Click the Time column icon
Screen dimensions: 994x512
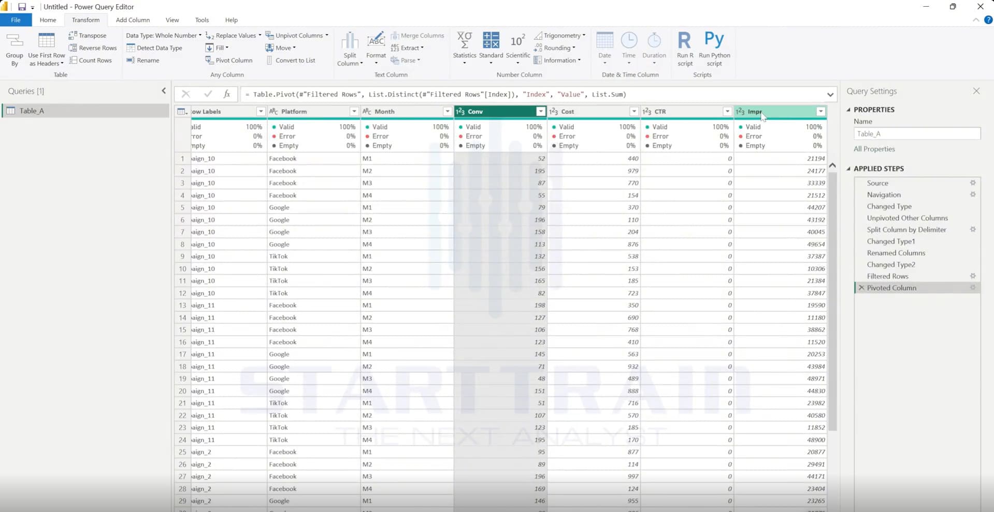pos(629,40)
